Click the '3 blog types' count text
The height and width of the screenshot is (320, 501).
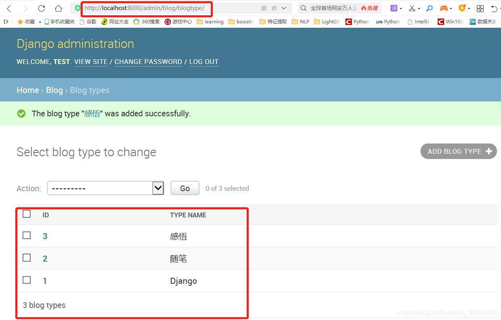(x=44, y=305)
